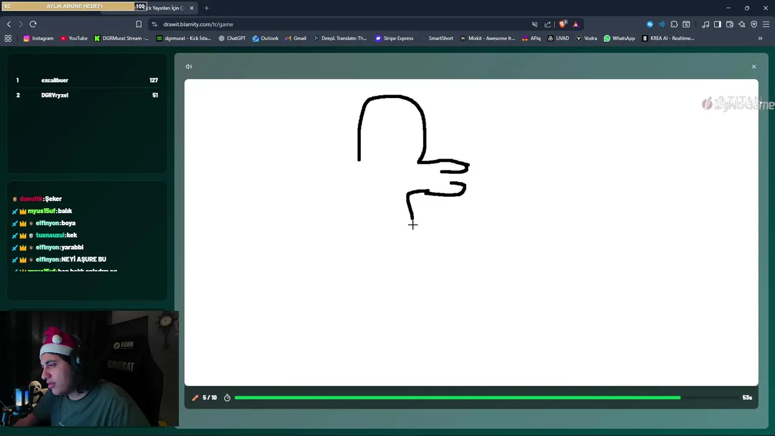The image size is (775, 436).
Task: Open the Vodra bookmark
Action: 586,38
